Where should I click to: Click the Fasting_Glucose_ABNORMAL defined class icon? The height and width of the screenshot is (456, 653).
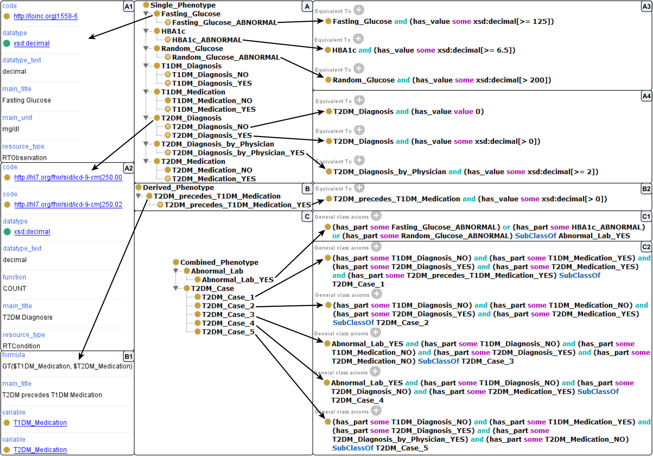(x=168, y=22)
